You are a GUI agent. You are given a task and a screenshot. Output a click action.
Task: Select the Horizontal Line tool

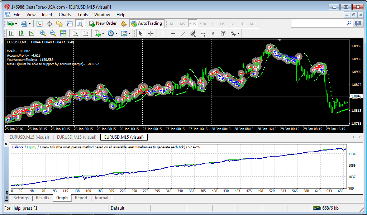(x=173, y=33)
